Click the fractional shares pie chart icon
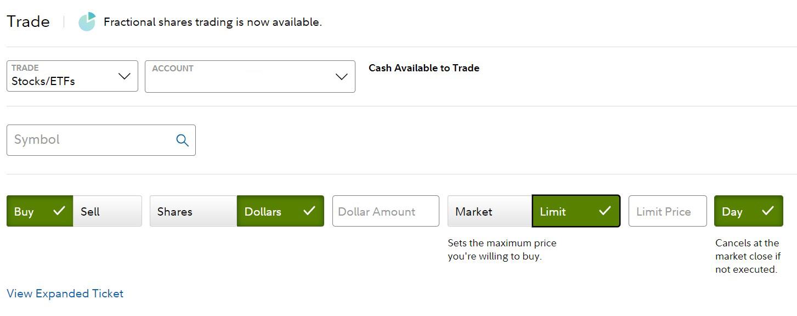This screenshot has height=316, width=797. click(x=87, y=22)
